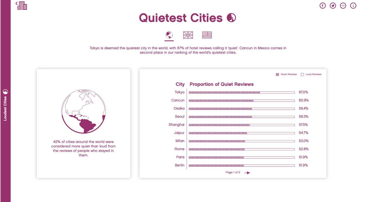Open the info icon
Viewport: 365px width, 202px height.
(x=353, y=6)
